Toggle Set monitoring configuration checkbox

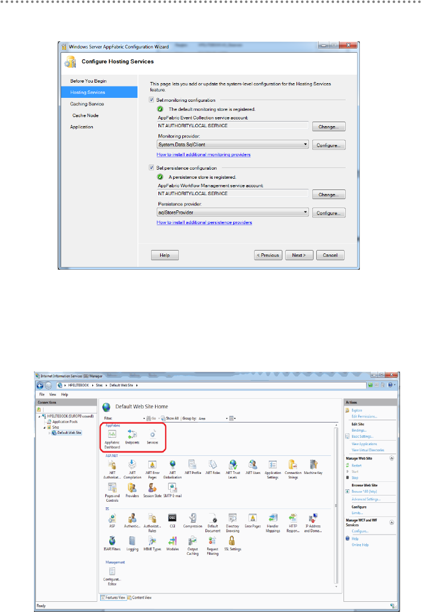click(152, 100)
